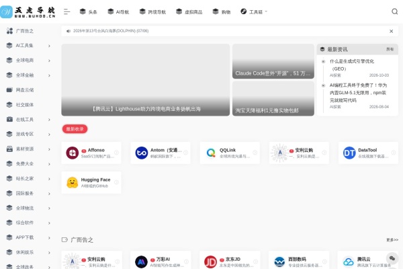Expand the AI工具集 sidebar chevron
This screenshot has width=403, height=269.
(49, 46)
